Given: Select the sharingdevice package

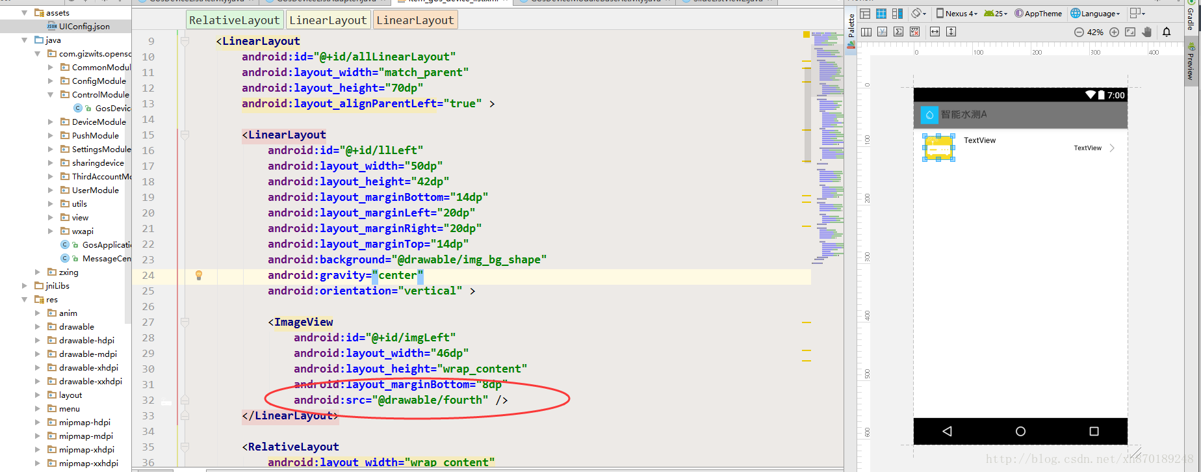Looking at the screenshot, I should tap(92, 163).
